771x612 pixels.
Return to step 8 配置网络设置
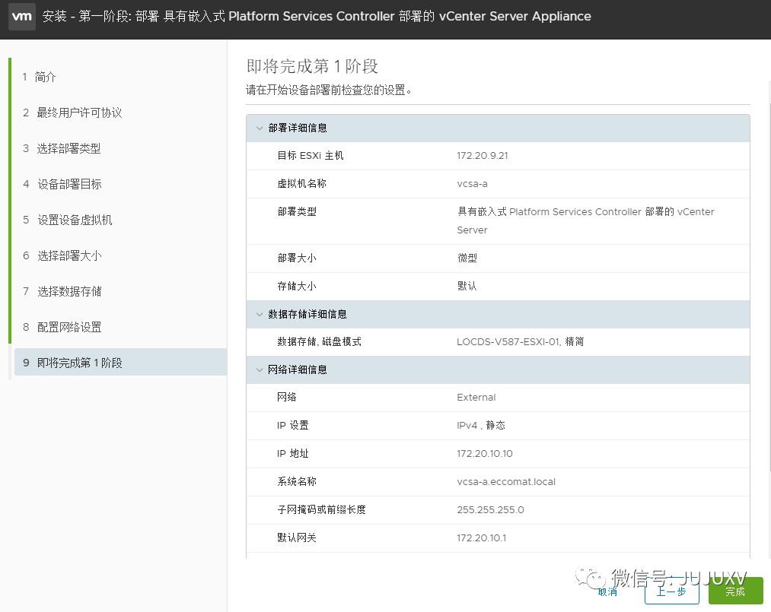pyautogui.click(x=62, y=327)
